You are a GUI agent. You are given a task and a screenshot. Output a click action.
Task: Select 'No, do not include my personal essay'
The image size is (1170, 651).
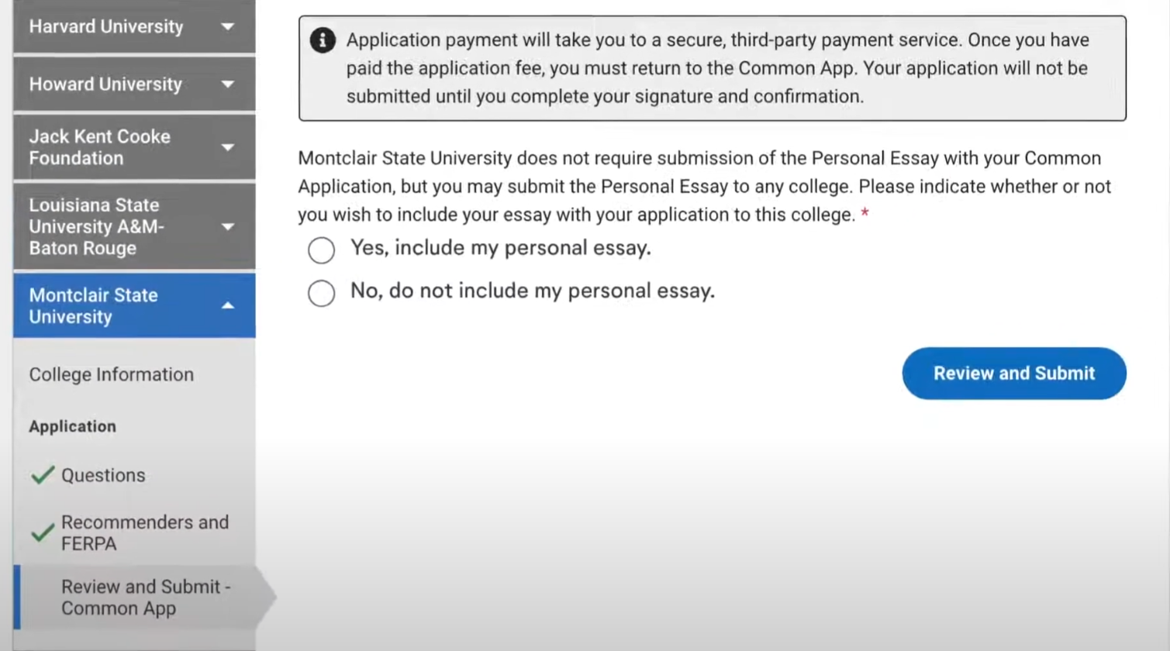tap(321, 293)
